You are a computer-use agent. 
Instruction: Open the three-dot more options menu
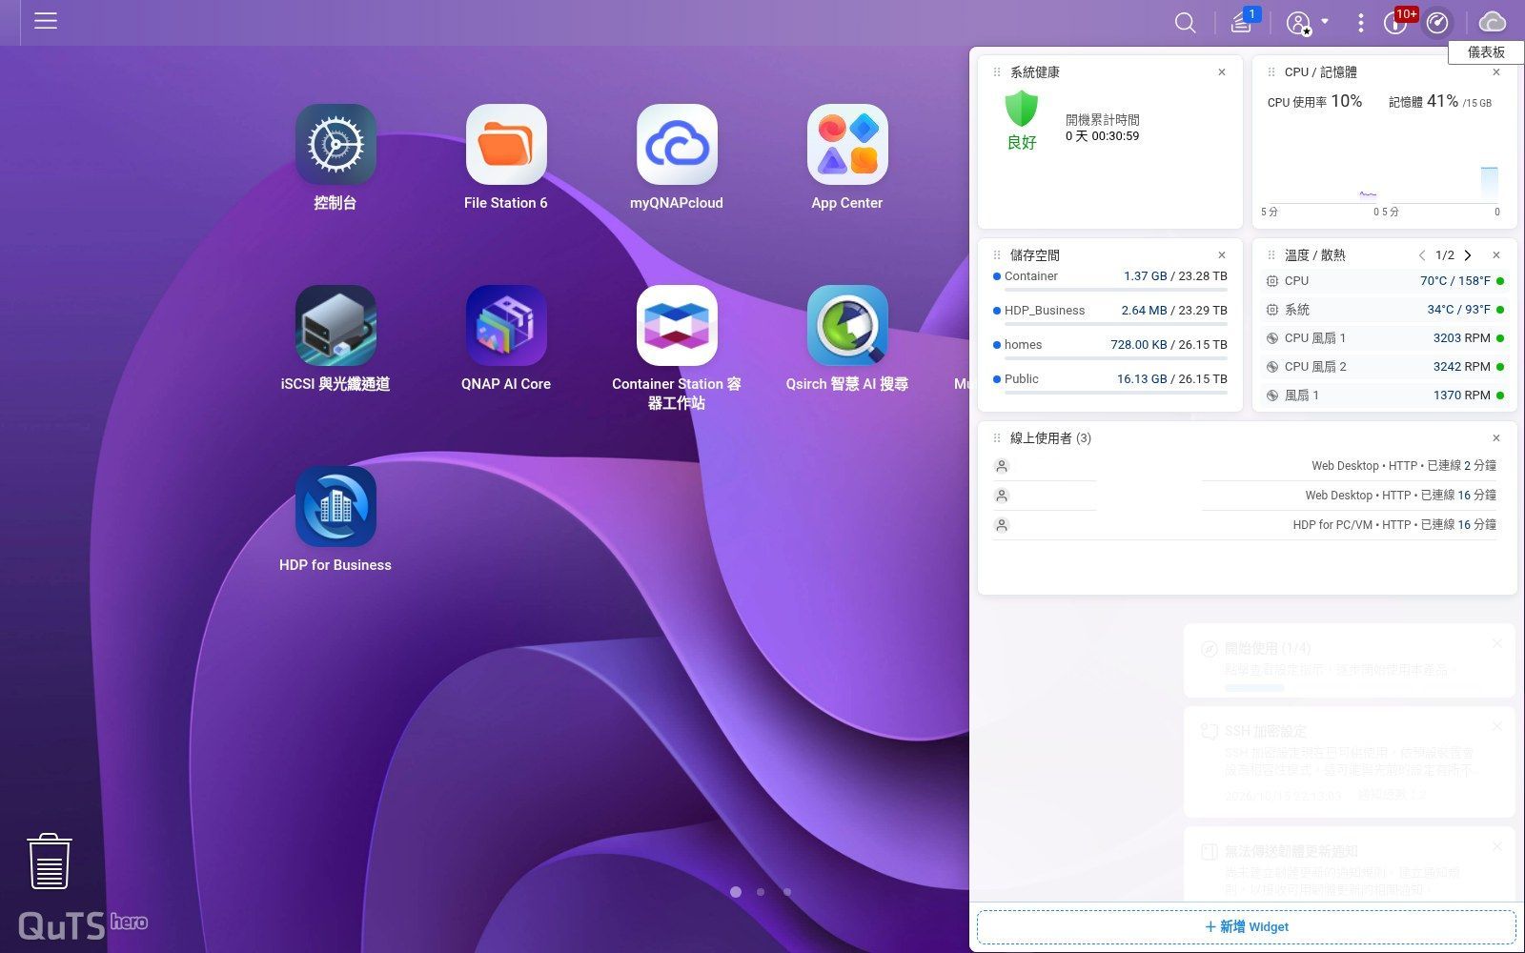click(1360, 22)
